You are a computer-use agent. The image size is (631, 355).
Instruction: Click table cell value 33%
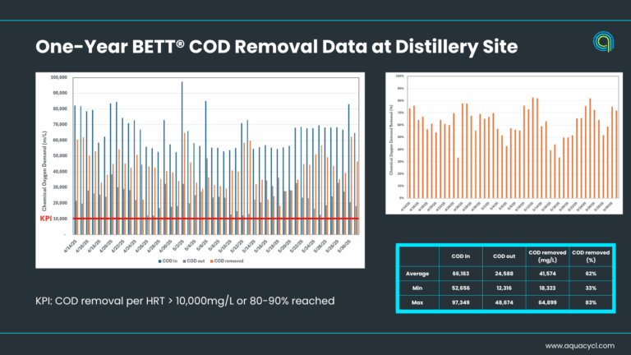[591, 288]
